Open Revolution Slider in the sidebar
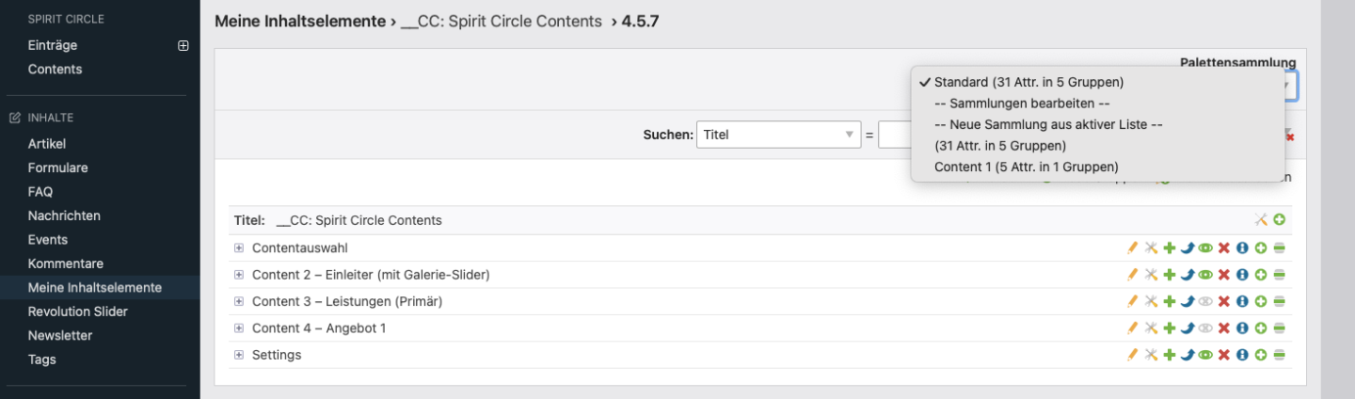 [77, 311]
